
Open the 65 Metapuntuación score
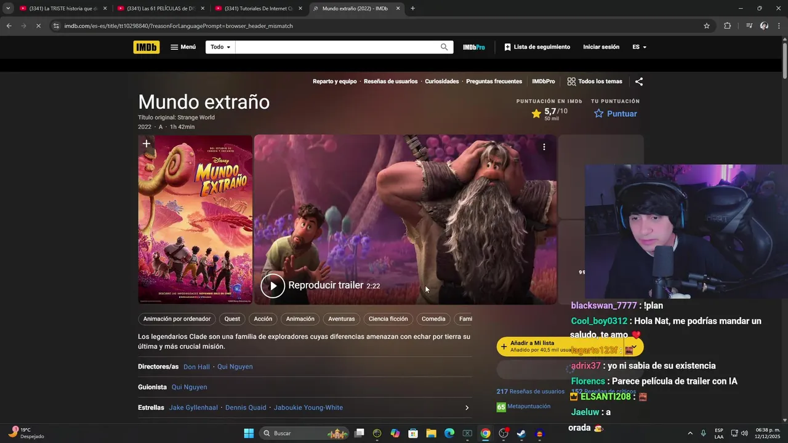point(523,407)
